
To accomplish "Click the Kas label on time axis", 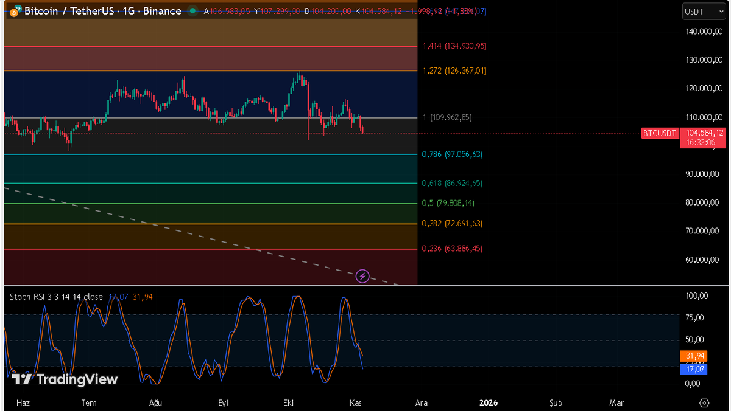I will [x=356, y=402].
